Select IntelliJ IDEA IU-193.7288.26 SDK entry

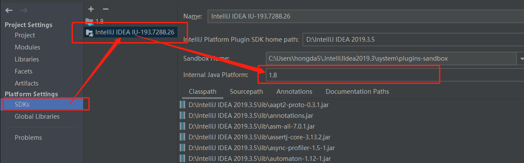(x=130, y=32)
